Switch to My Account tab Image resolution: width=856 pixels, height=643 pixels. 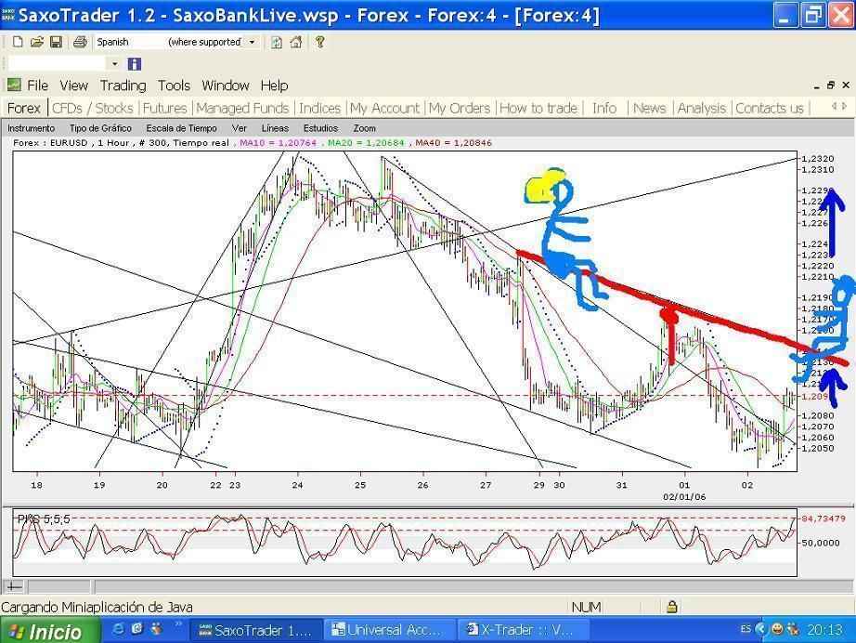pos(385,108)
